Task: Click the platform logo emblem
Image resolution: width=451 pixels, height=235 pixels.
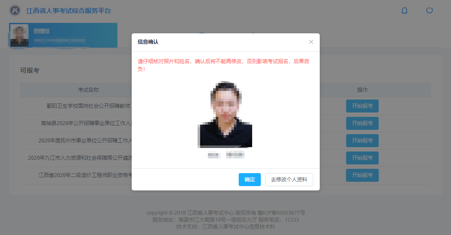Action: pyautogui.click(x=15, y=10)
